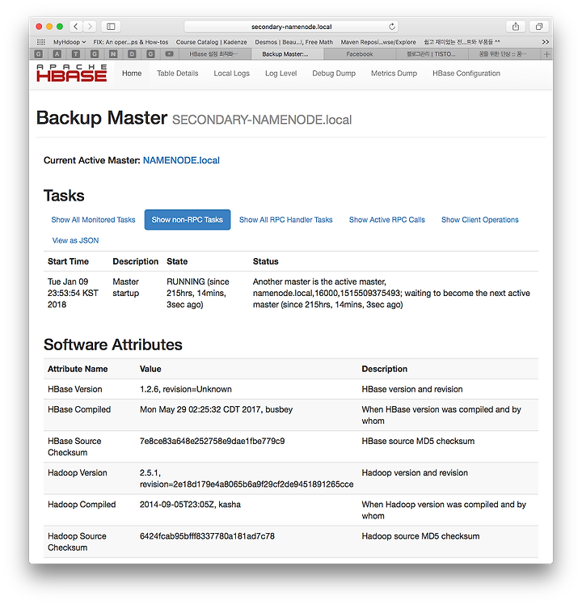The width and height of the screenshot is (582, 605).
Task: Open the Home menu item
Action: point(132,74)
